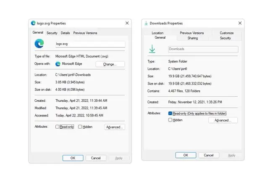Open the Sharing tab
The height and width of the screenshot is (182, 273).
click(x=192, y=38)
